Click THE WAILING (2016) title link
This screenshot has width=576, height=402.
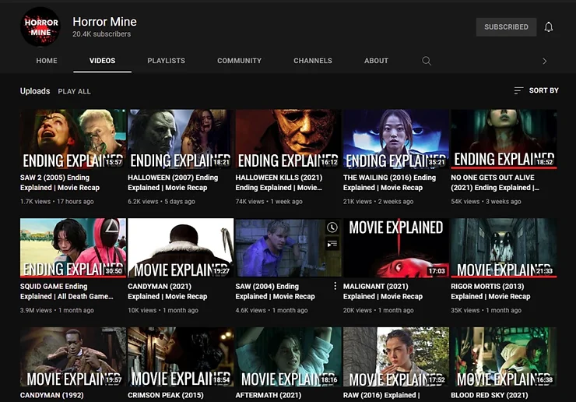tap(389, 182)
